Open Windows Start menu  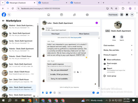coord(3,100)
